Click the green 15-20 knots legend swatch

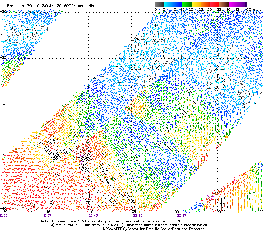pyautogui.click(x=187, y=4)
